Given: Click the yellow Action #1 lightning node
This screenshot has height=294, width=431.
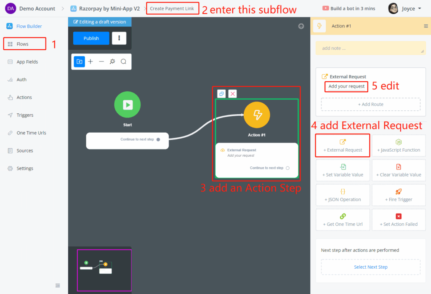Looking at the screenshot, I should [257, 115].
